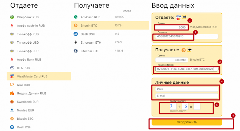Click the Swedbank EUR icon
Viewport: 240px width, 131px height.
[12, 102]
